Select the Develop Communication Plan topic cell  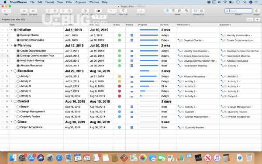(40, 56)
